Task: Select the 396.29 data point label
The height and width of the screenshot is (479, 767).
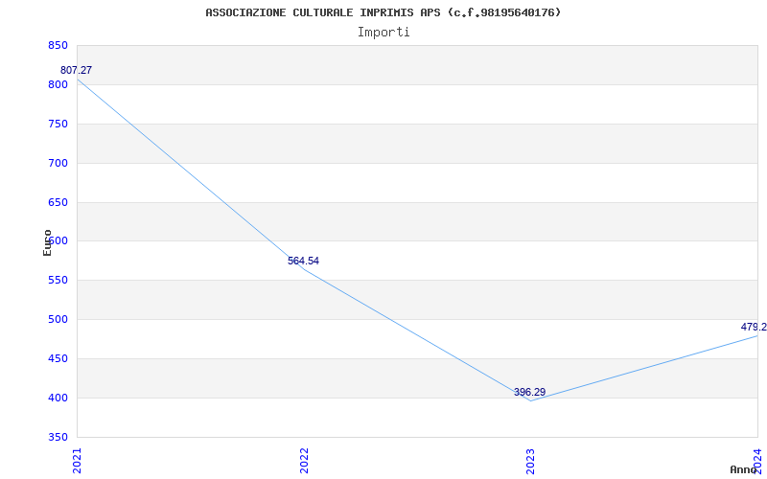Action: (x=530, y=392)
